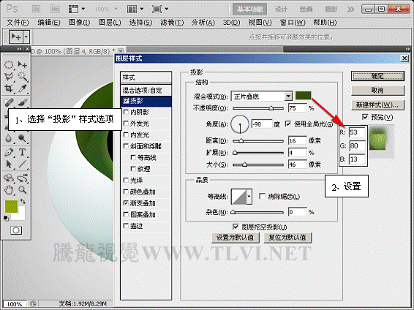Viewport: 414px width, 310px height.
Task: Click the foreground color swatch in toolbox
Action: pos(12,206)
